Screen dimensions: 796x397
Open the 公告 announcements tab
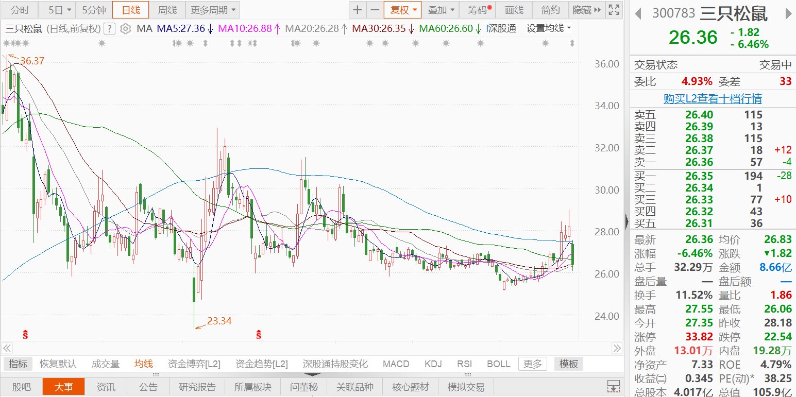coord(148,387)
